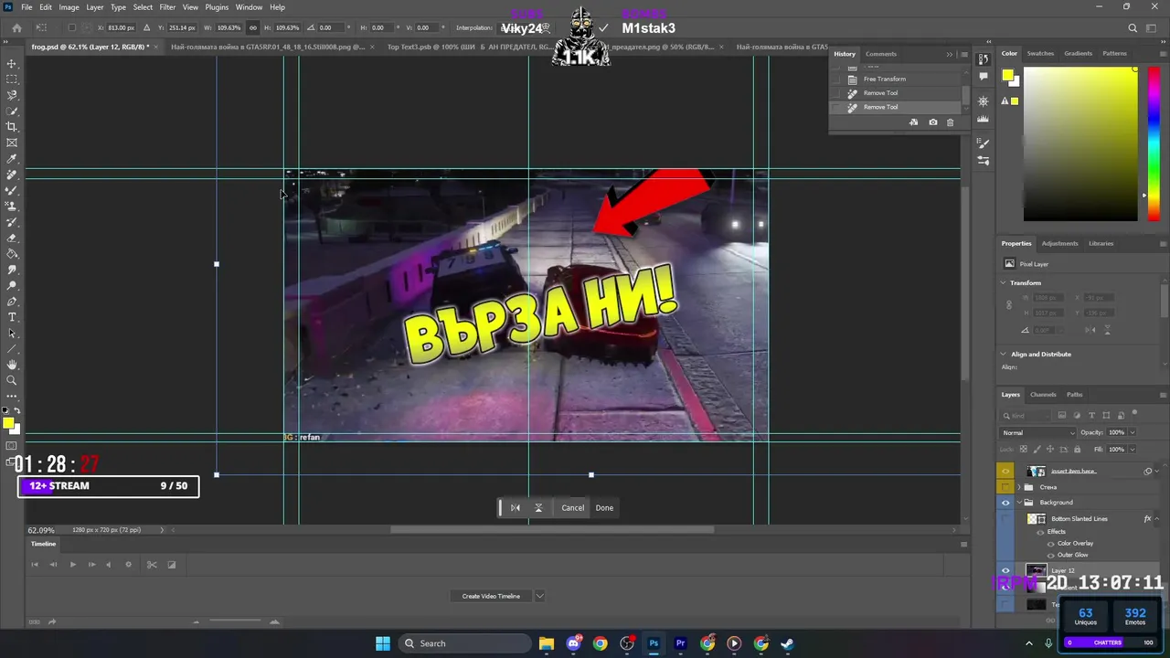1170x658 pixels.
Task: Open the Comments panel dock icon
Action: [983, 77]
